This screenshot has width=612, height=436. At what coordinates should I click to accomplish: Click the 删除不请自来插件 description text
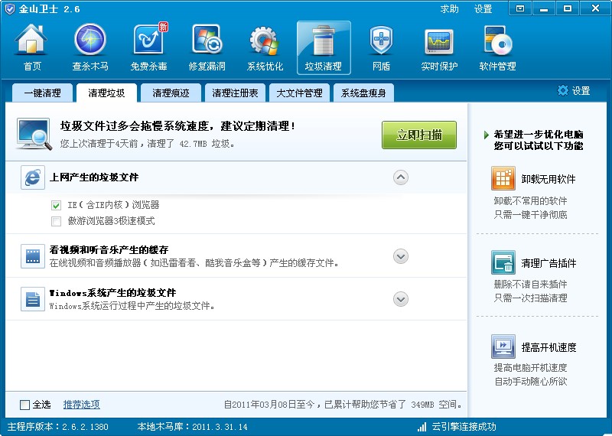coord(530,284)
